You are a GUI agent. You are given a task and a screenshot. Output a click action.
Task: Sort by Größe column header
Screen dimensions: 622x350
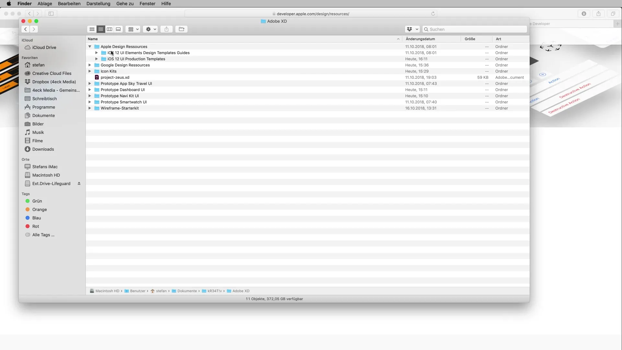click(477, 39)
